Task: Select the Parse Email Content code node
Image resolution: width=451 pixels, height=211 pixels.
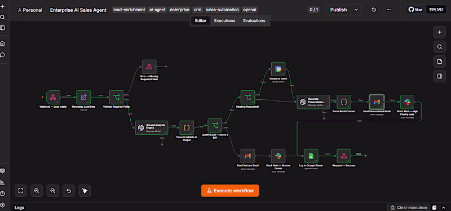Action: 344,102
